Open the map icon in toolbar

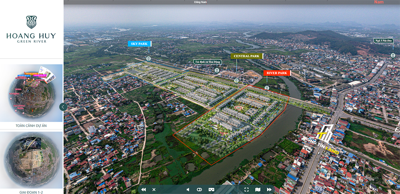[x=258, y=189]
